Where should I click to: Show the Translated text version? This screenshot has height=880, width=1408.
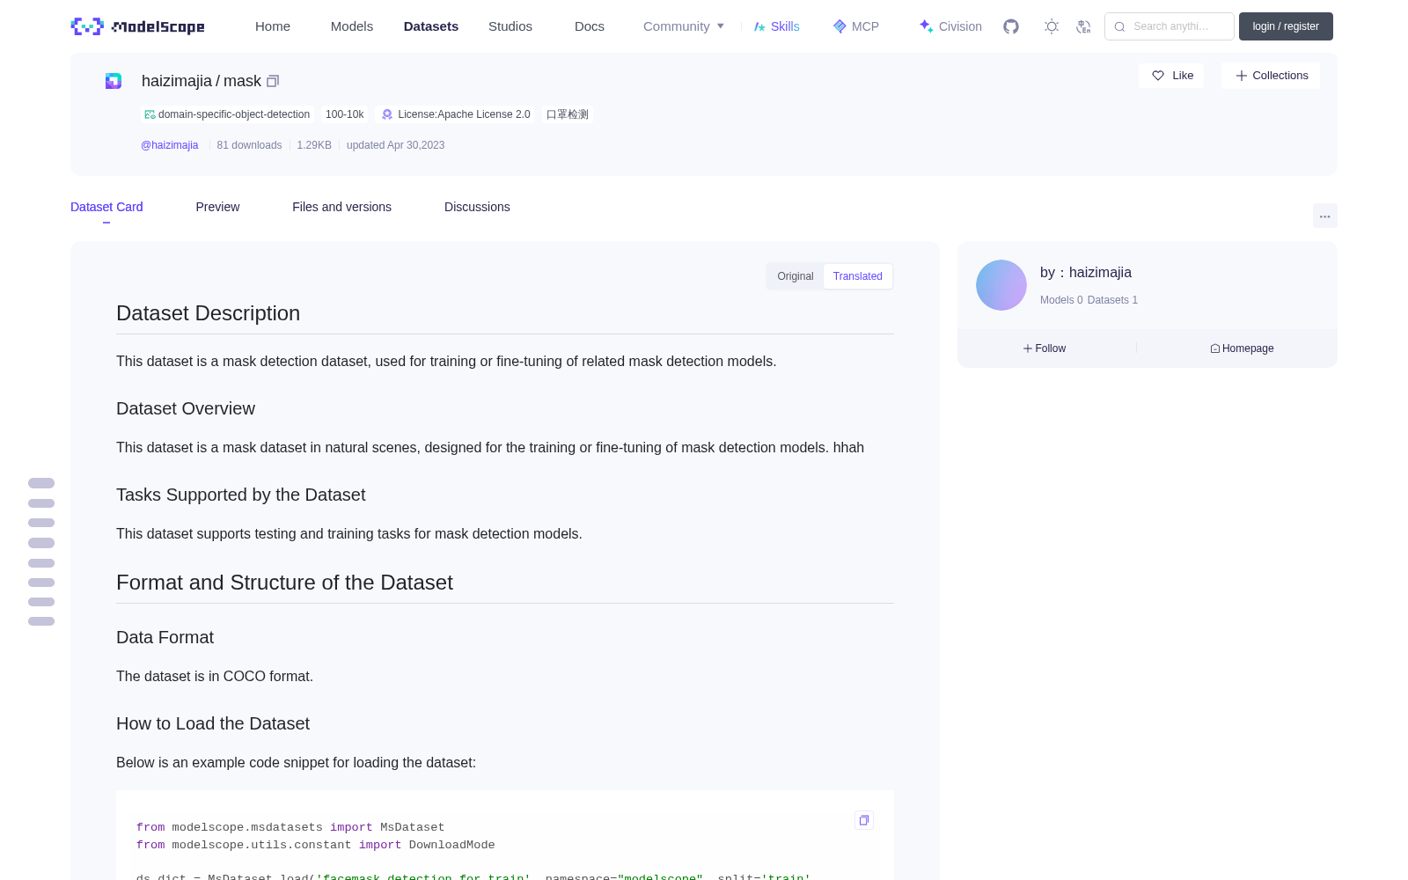coord(858,276)
